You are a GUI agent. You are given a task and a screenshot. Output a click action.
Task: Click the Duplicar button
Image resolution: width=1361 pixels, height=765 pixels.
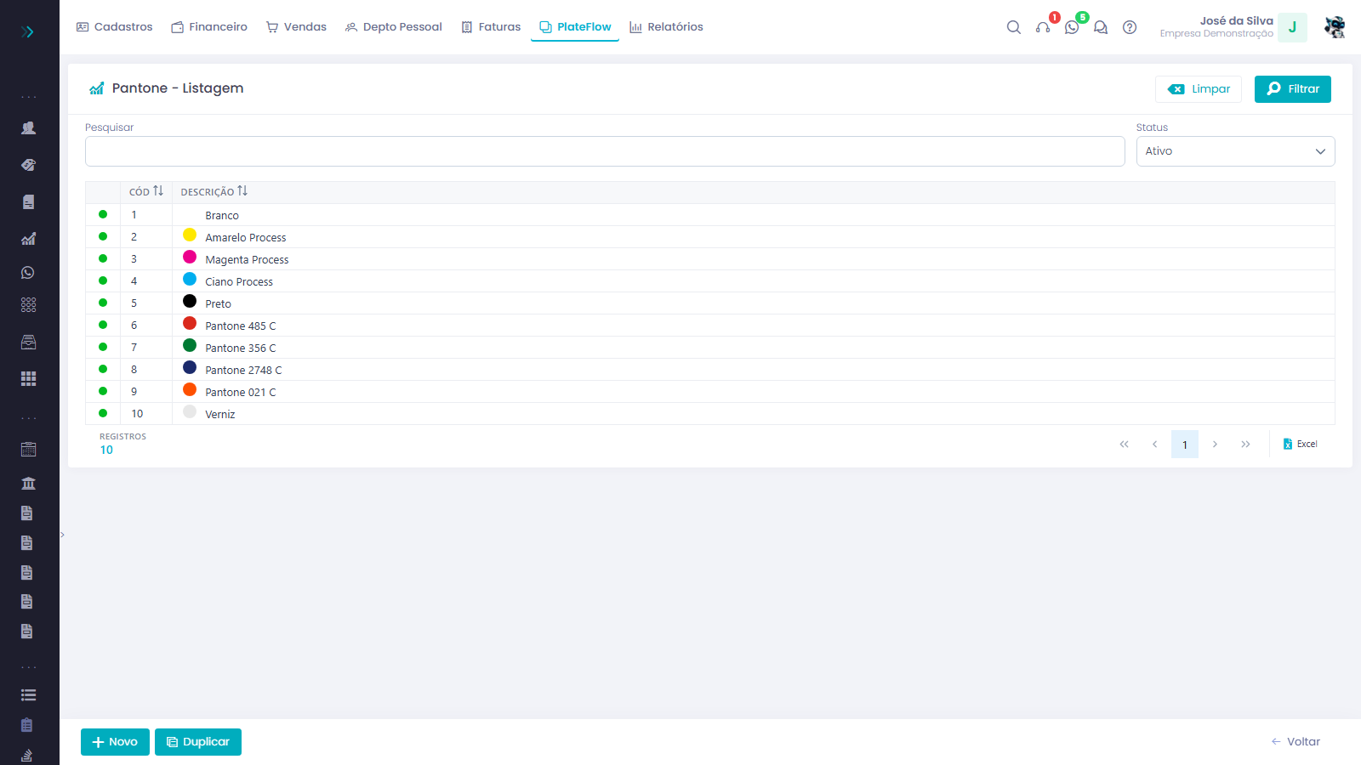(198, 742)
